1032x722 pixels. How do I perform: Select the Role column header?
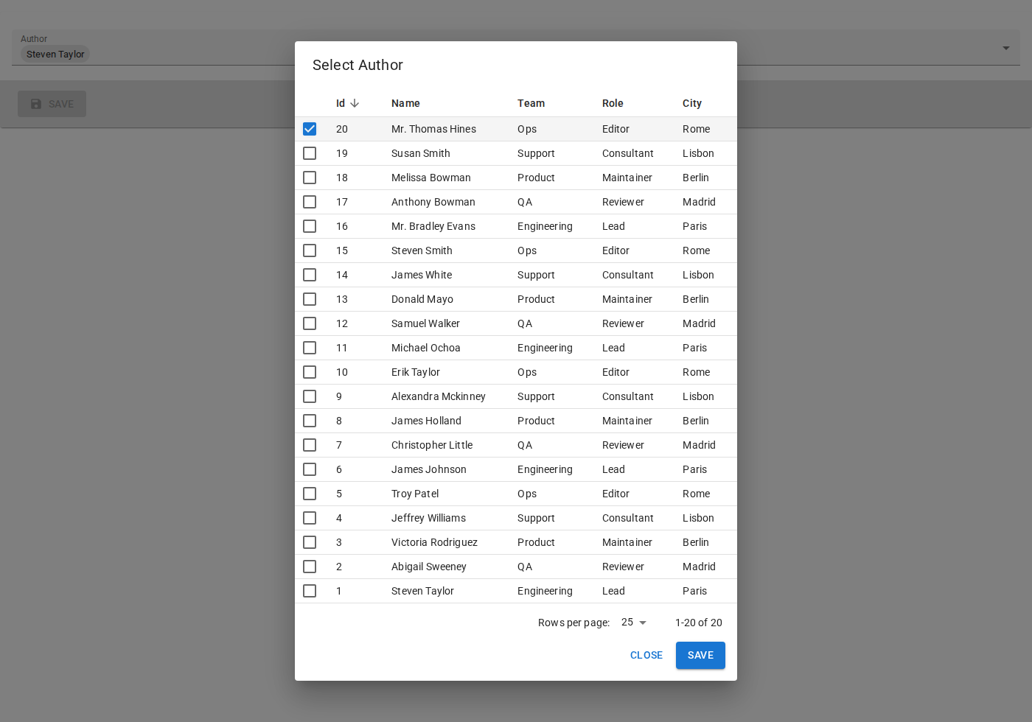click(x=613, y=103)
